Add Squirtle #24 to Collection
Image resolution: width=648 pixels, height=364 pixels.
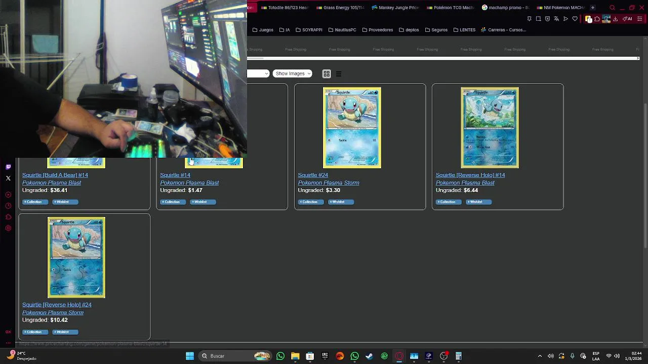point(310,202)
